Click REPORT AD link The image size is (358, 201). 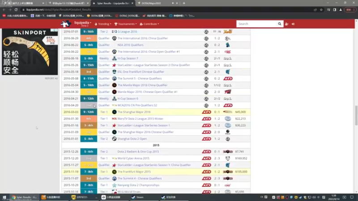point(51,79)
